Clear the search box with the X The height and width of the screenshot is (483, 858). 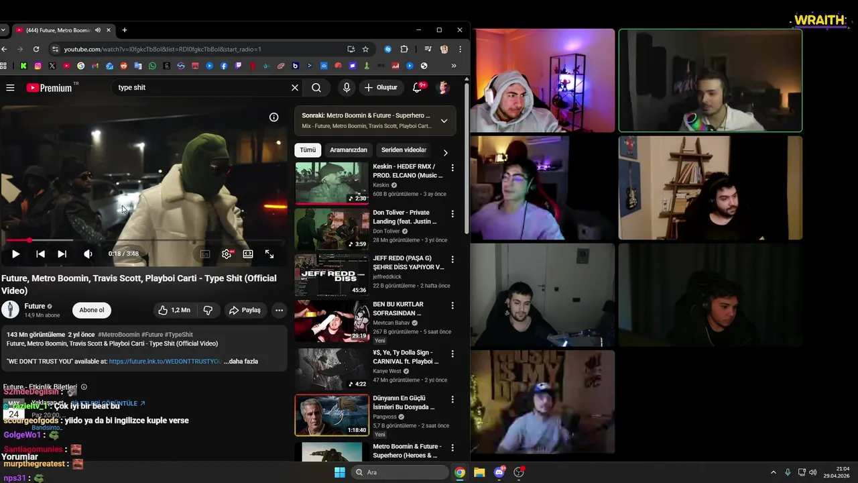click(x=294, y=87)
